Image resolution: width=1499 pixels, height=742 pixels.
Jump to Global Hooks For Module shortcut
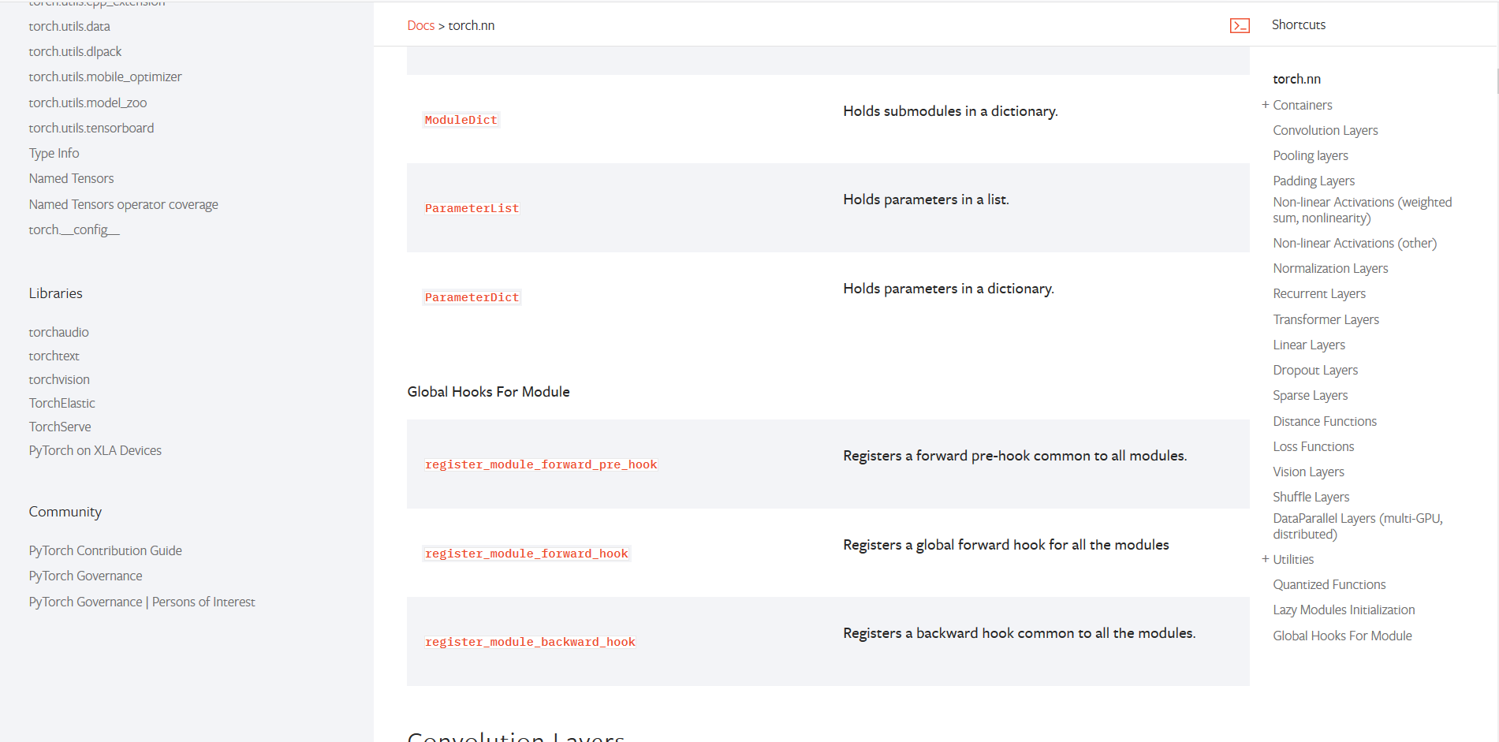(1341, 636)
